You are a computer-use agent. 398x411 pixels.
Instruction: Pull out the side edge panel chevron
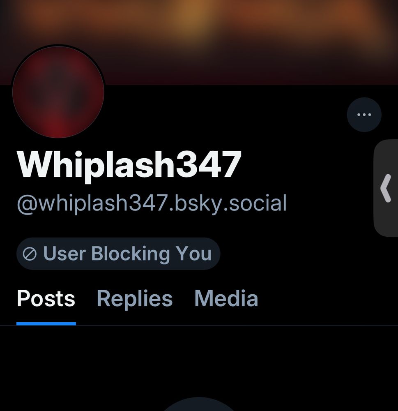pos(386,188)
